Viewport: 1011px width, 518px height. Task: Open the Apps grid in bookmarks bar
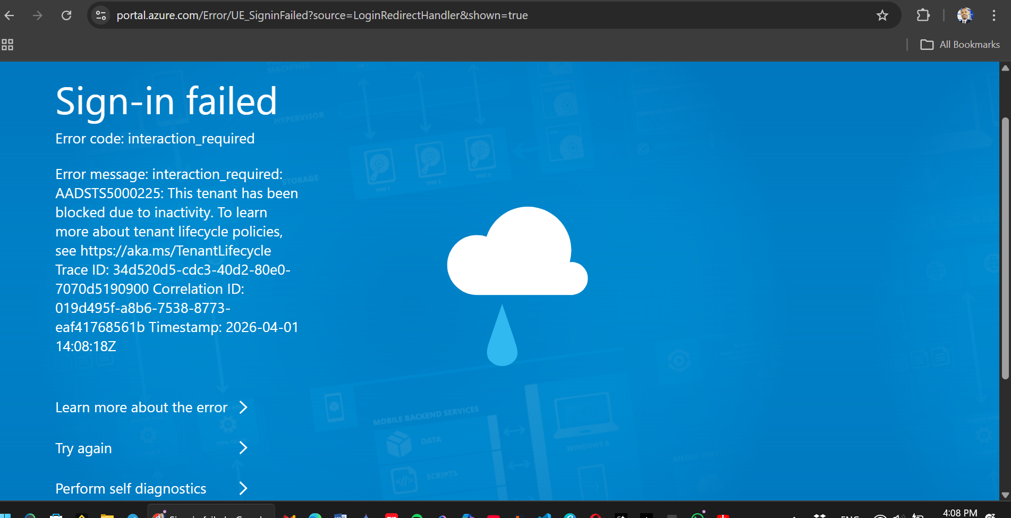tap(7, 45)
